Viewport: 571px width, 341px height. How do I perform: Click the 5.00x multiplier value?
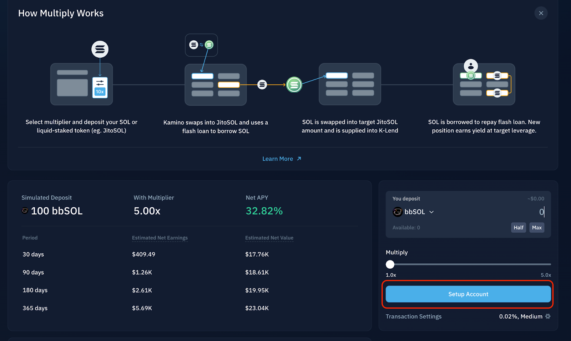tap(147, 211)
